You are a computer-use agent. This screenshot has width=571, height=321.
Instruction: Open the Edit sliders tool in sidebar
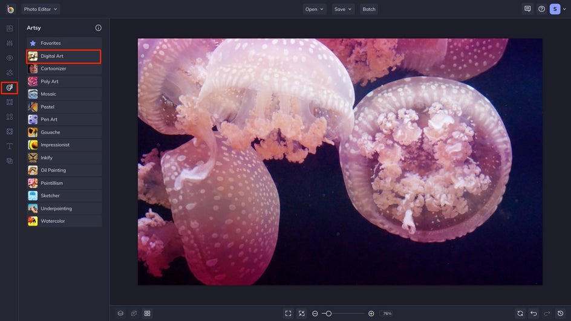pos(9,44)
